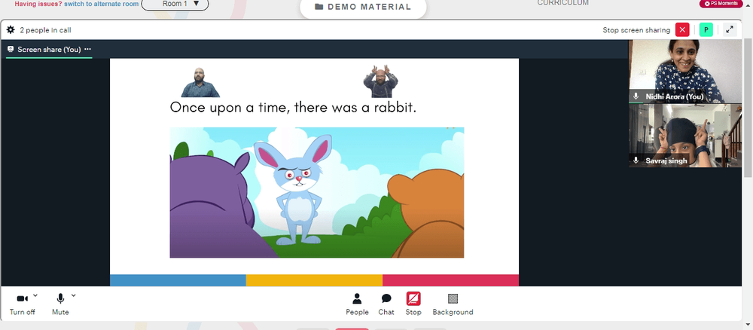Screen dimensions: 753x330
Task: Click the "2 people in call" text
Action: pyautogui.click(x=46, y=30)
